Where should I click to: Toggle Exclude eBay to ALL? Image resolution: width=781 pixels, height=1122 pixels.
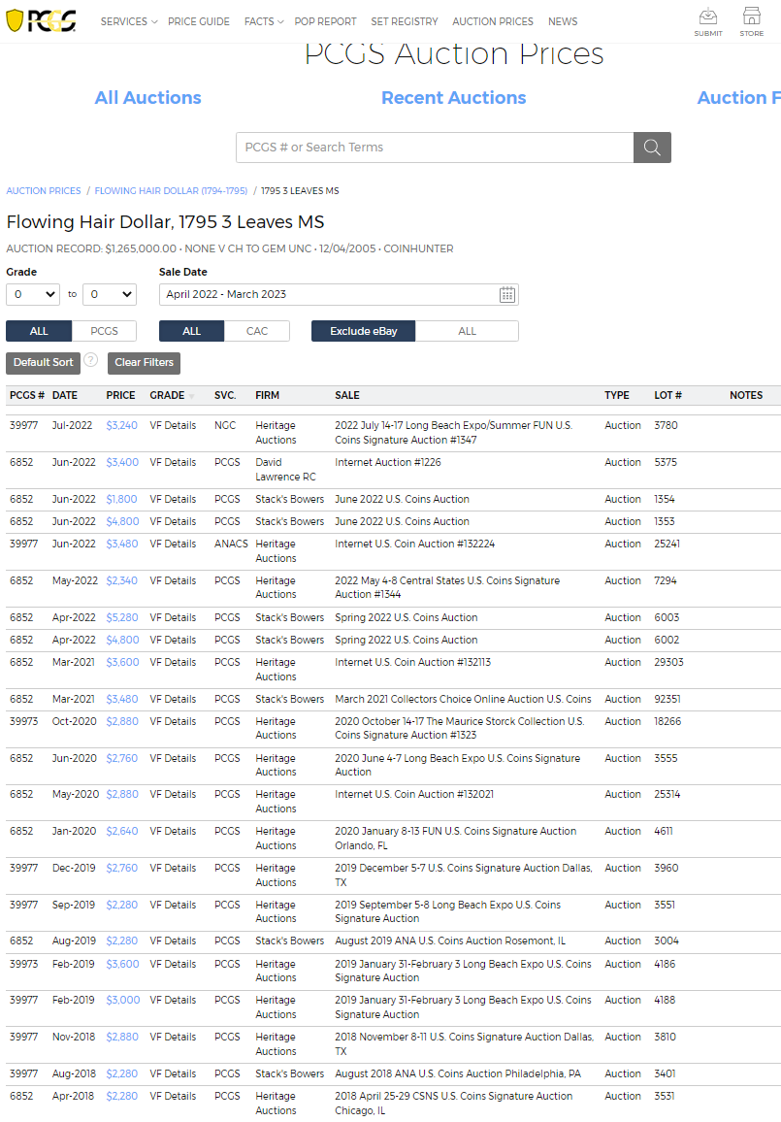[x=467, y=331]
